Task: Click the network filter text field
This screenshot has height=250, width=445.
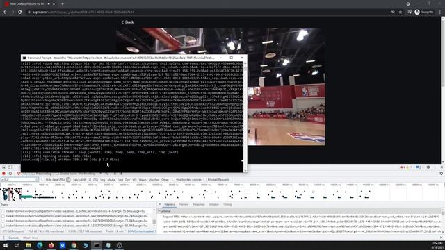Action: 19,179
